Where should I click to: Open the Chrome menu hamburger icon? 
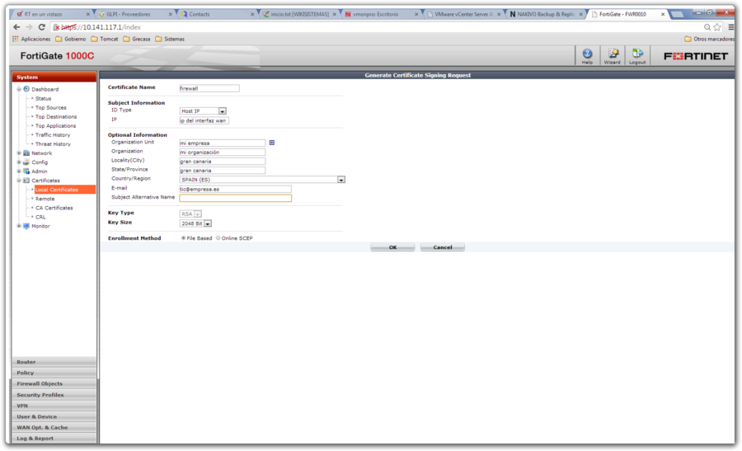tap(731, 27)
